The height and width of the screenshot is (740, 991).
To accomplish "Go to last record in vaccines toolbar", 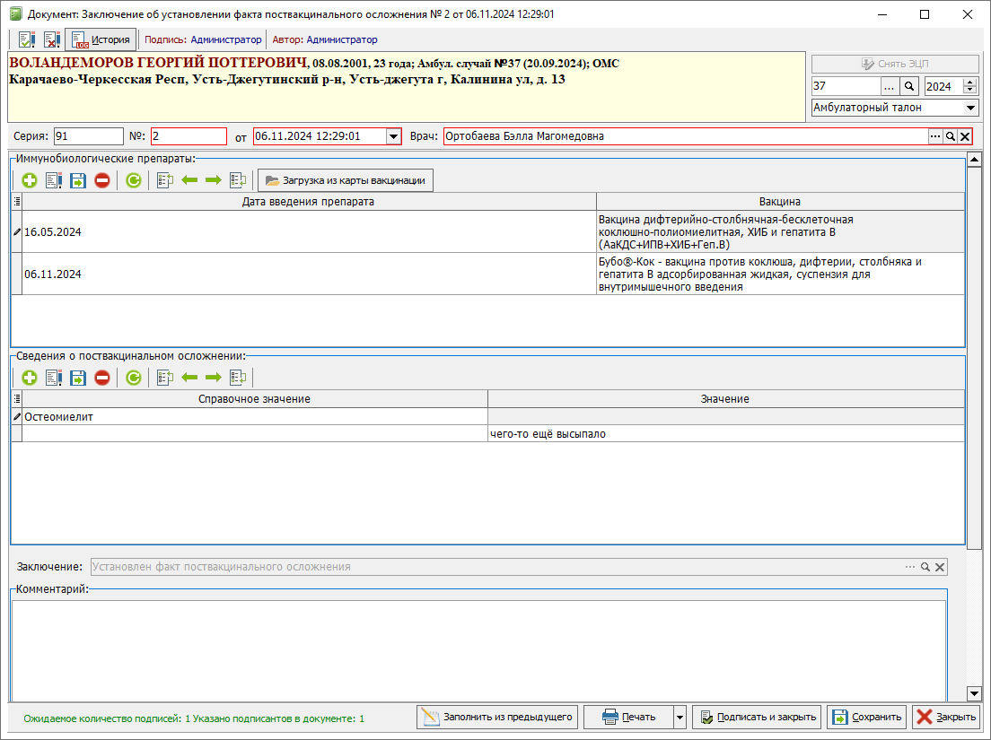I will [238, 180].
